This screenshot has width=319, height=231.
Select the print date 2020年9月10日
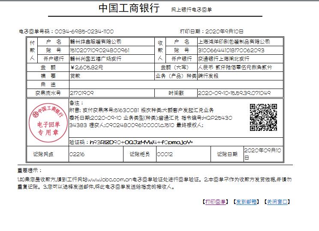tap(224, 32)
